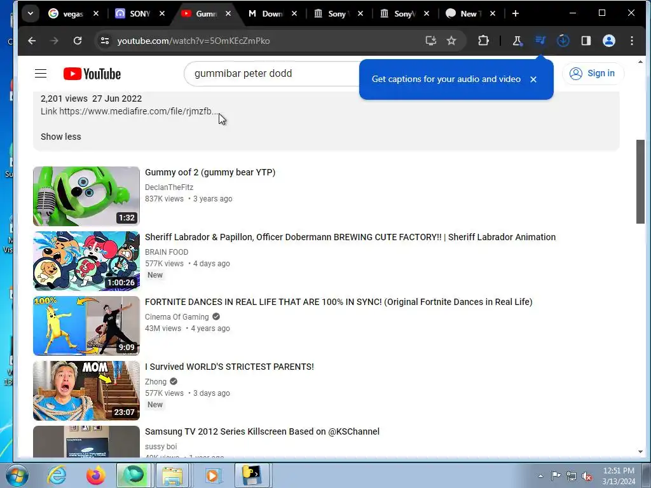Open the sussy boi channel name
The image size is (651, 488).
pyautogui.click(x=161, y=446)
